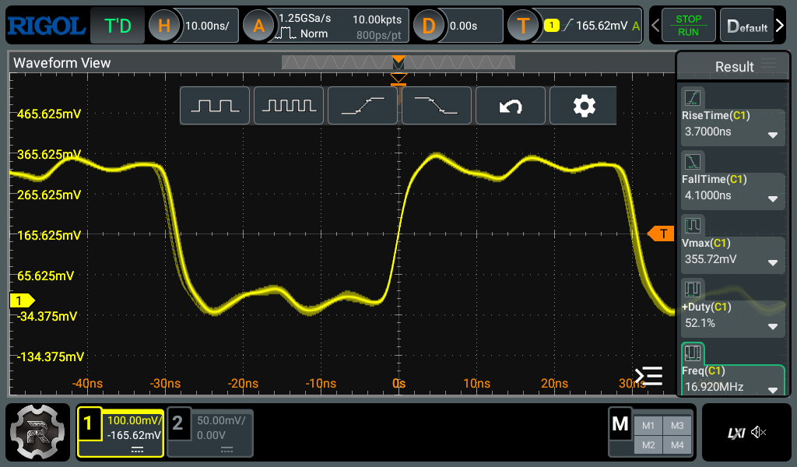Open the gear settings icon in waveform toolbar
The width and height of the screenshot is (797, 467).
click(584, 106)
